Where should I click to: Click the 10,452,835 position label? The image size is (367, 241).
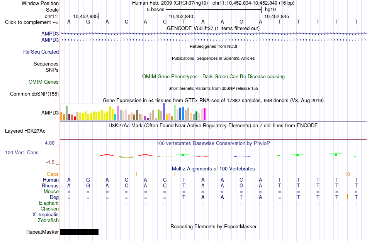pyautogui.click(x=85, y=17)
